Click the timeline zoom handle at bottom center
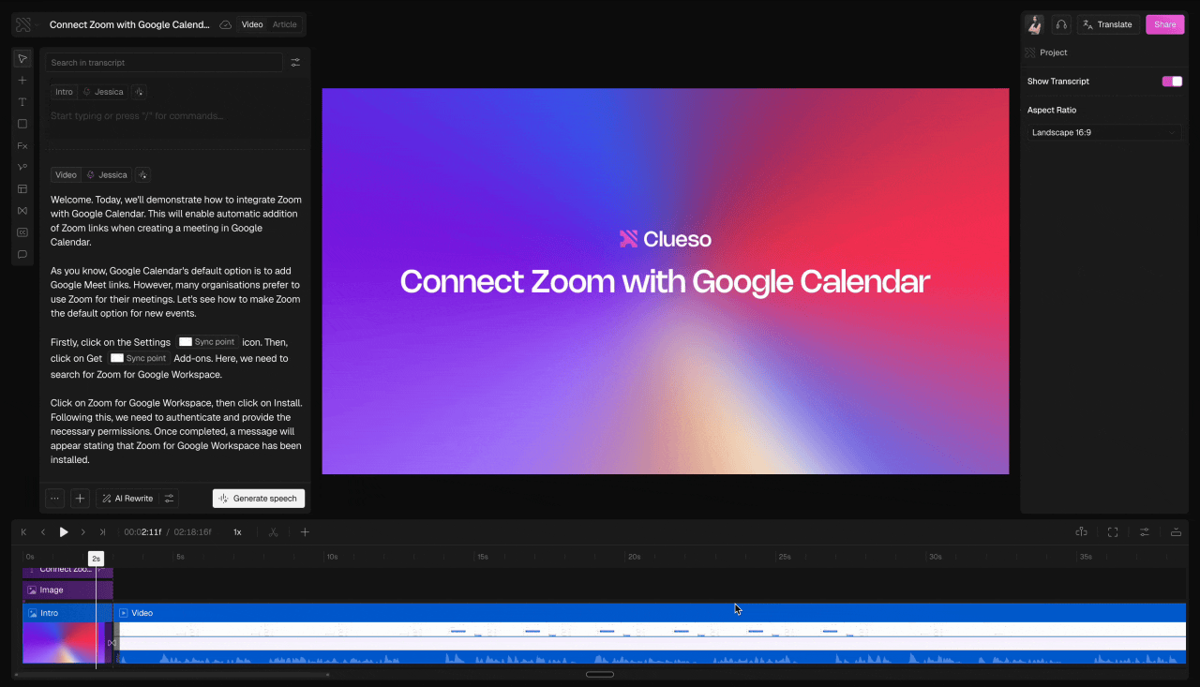The image size is (1200, 687). 600,675
